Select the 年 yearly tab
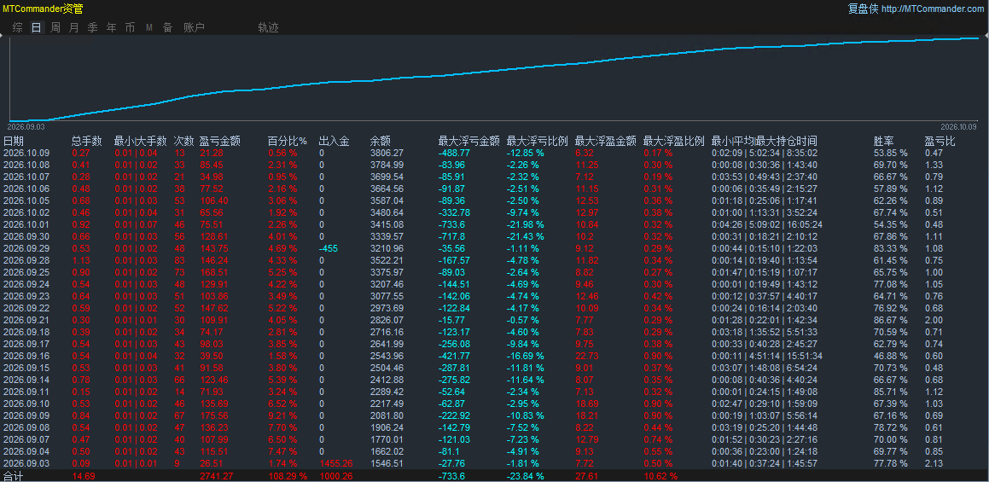989x482 pixels. click(112, 27)
